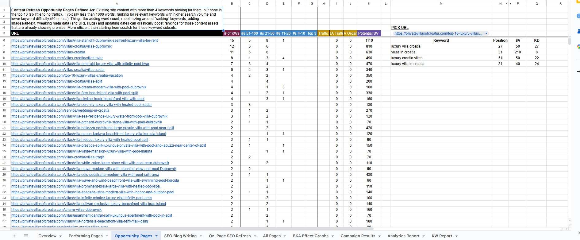Expand hidden columns via left arrow beside N
Screen dimensions: 580x240
coord(507,4)
